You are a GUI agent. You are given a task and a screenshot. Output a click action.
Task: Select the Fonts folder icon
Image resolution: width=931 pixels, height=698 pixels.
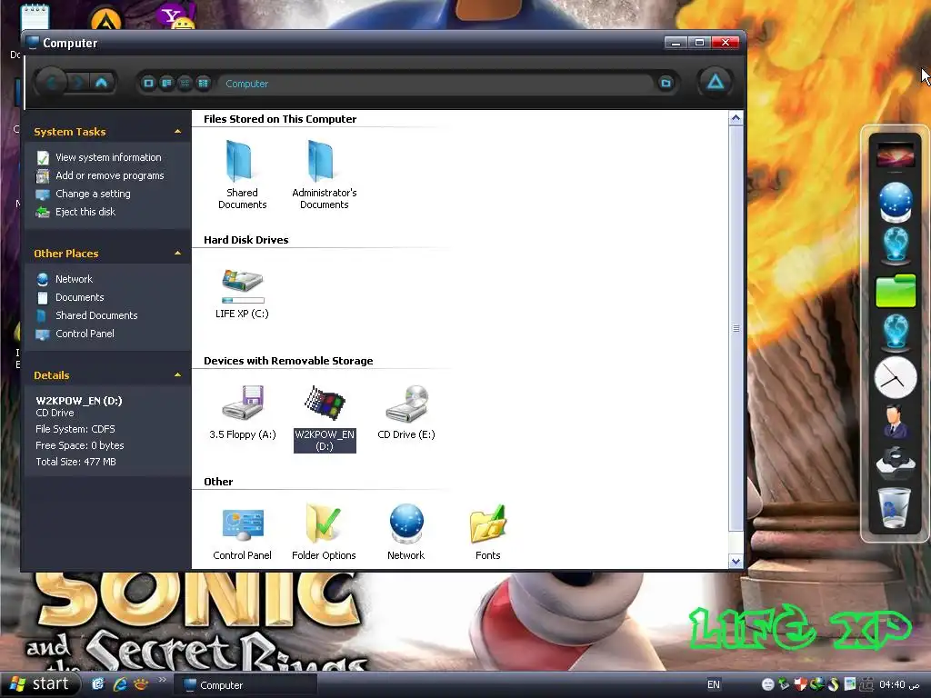(x=488, y=523)
